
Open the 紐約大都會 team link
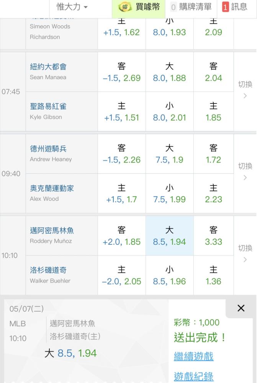point(48,67)
